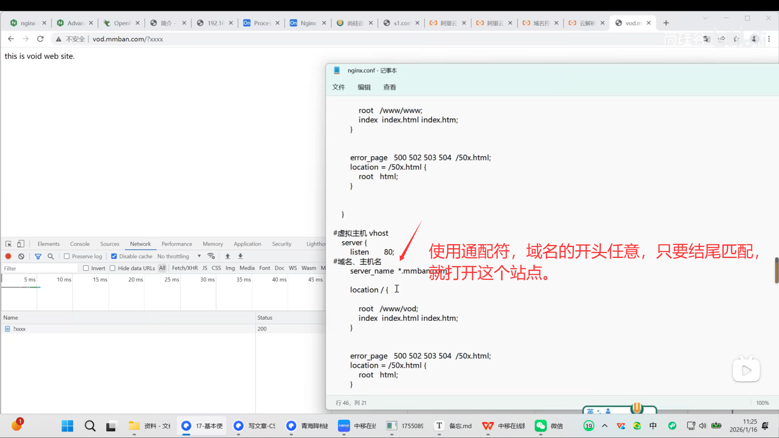
Task: Toggle the device toolbar icon
Action: [x=21, y=244]
